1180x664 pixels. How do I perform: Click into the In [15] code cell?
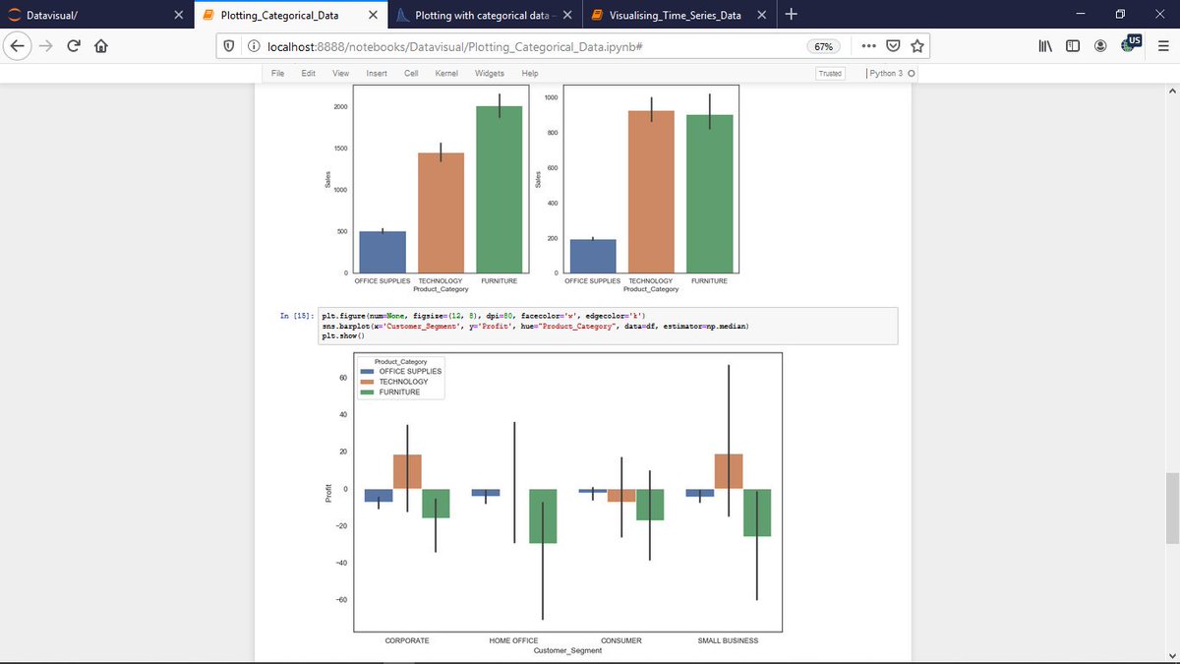pyautogui.click(x=609, y=326)
